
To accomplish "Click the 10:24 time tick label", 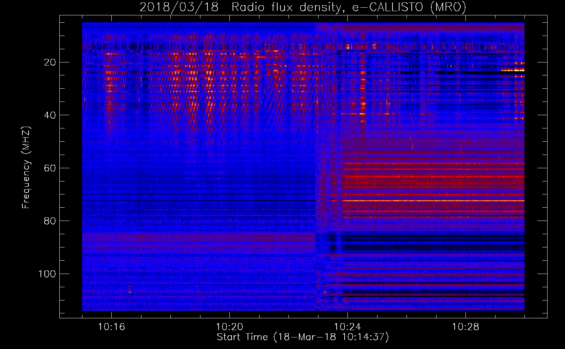I will tap(347, 327).
